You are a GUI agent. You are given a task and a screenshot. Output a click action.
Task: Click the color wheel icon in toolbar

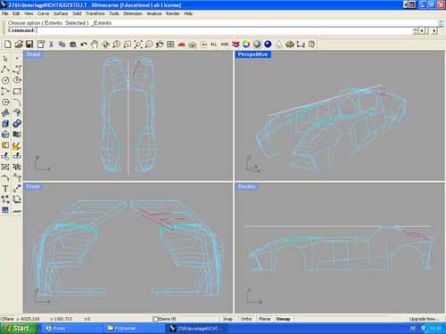(x=246, y=45)
